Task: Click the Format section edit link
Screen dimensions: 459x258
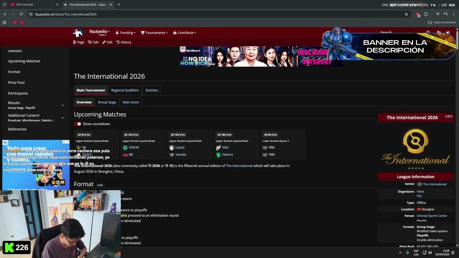Action: [100, 185]
